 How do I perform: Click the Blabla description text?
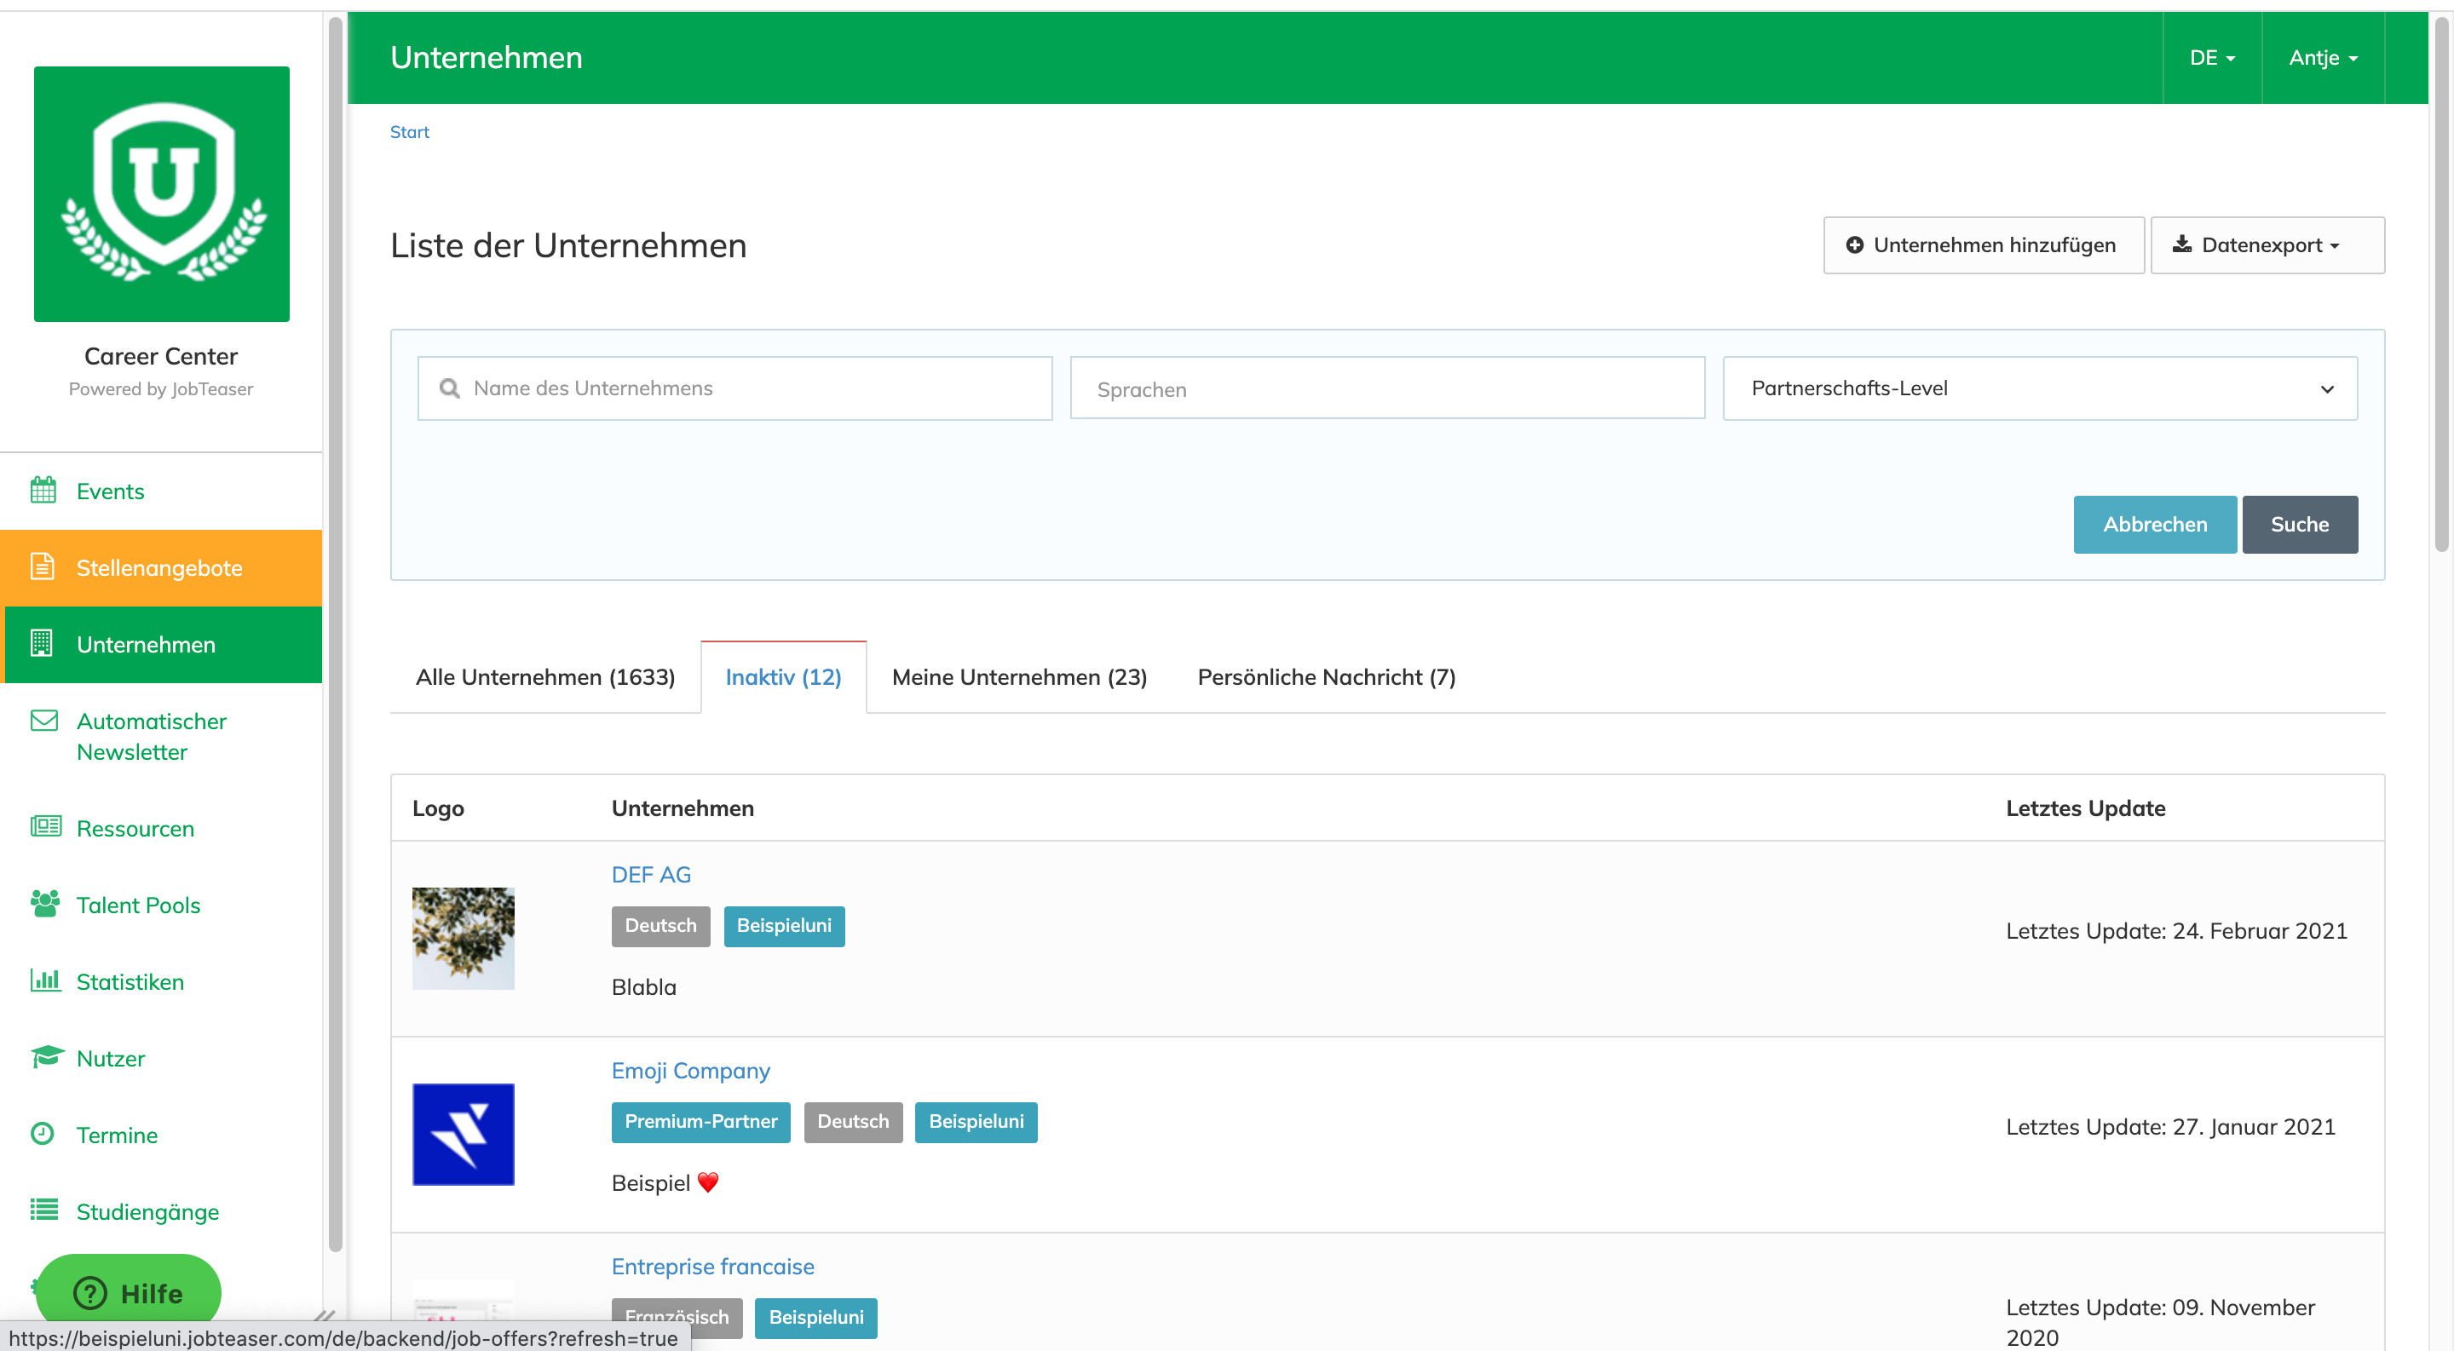tap(644, 986)
